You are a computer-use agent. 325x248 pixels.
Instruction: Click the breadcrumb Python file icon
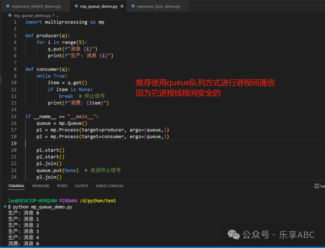coord(10,15)
